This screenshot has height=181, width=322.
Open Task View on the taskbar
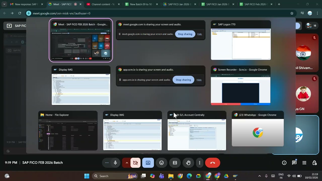coord(143,176)
